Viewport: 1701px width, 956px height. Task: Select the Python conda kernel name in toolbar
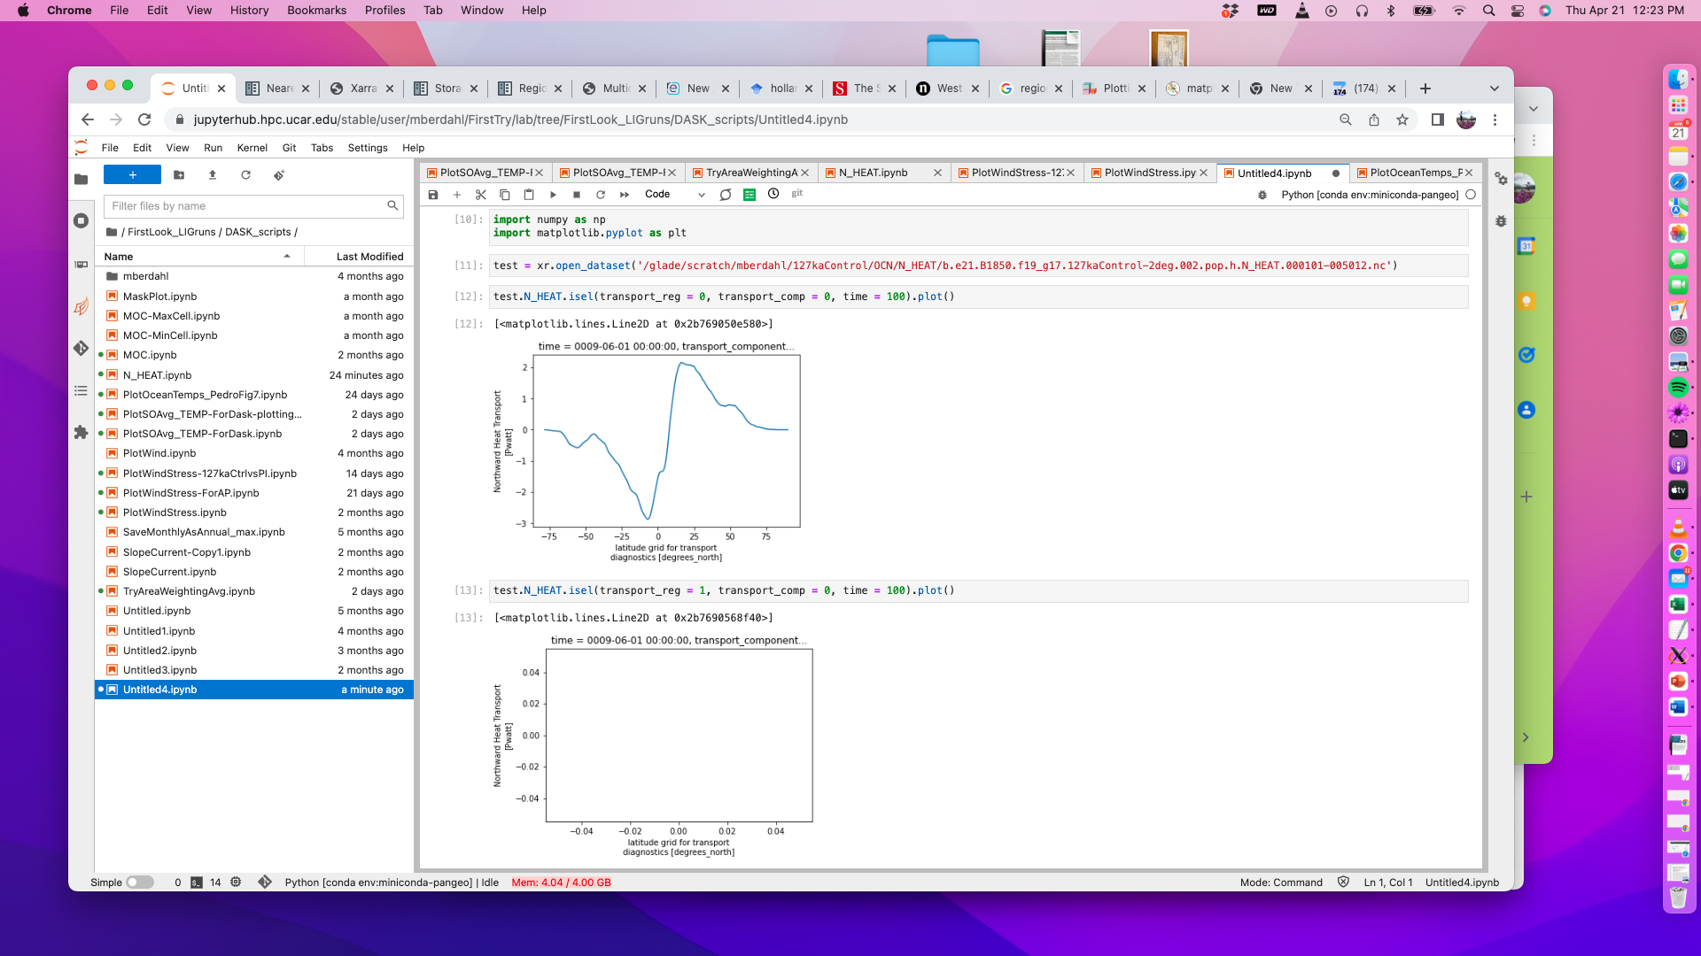pos(1370,195)
